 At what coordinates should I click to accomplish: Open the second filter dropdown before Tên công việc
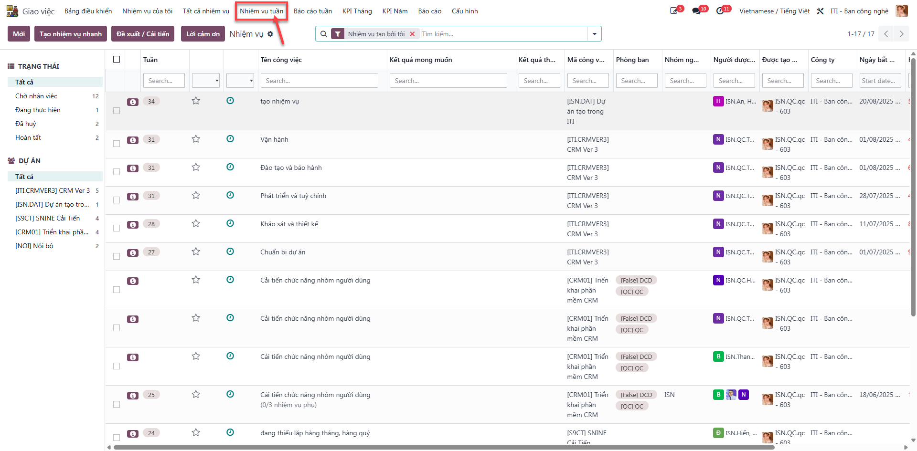(240, 81)
